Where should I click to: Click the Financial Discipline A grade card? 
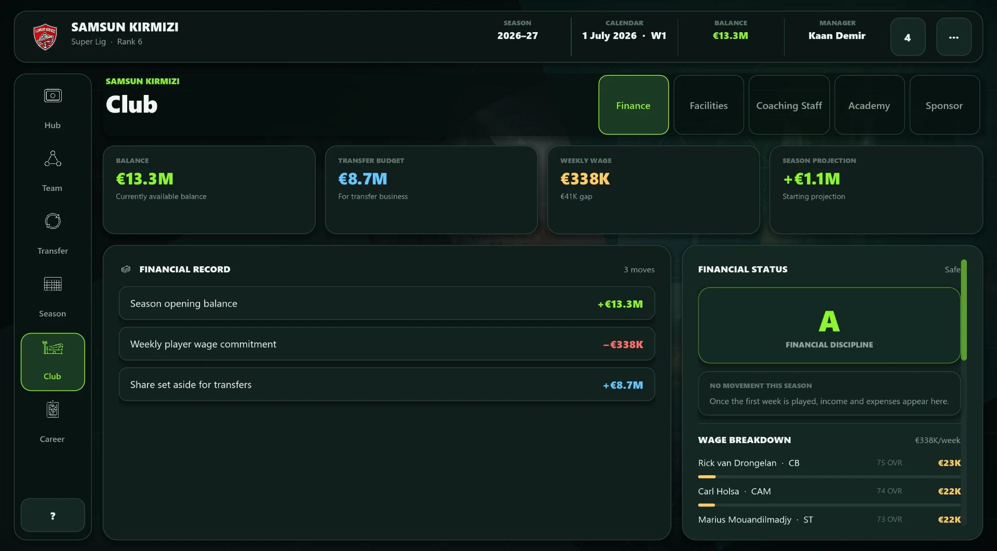(x=829, y=325)
